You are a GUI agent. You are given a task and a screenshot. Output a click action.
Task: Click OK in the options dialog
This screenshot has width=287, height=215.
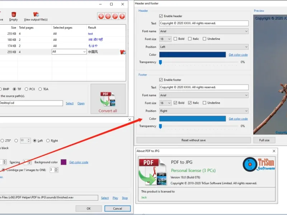click(89, 209)
